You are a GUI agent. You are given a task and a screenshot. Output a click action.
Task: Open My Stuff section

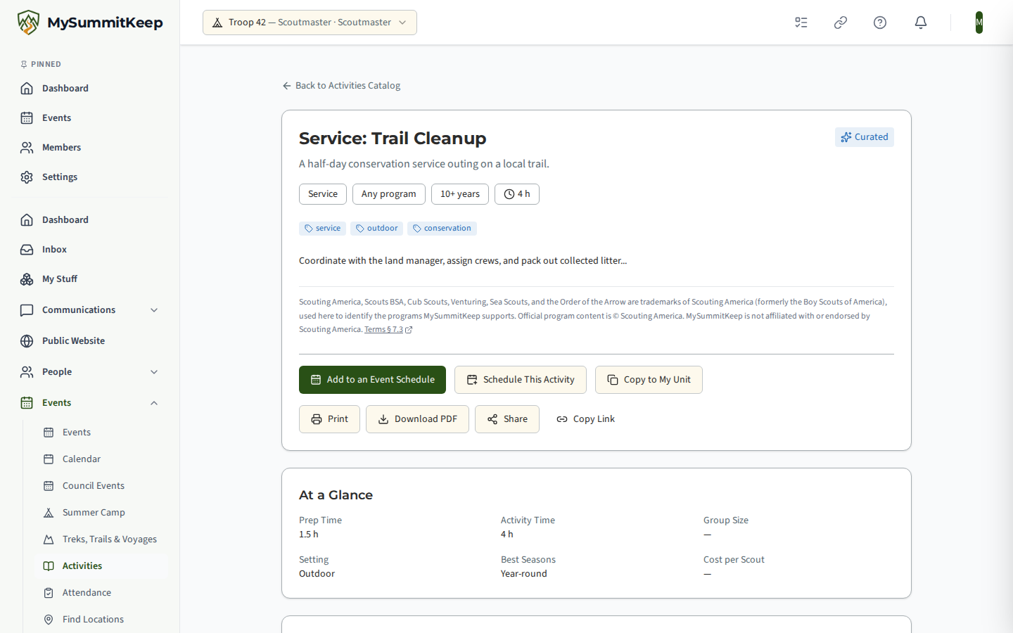[x=90, y=279]
